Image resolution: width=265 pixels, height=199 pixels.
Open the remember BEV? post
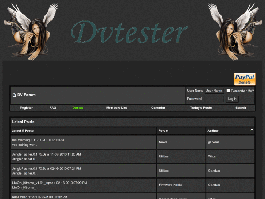[24, 197]
